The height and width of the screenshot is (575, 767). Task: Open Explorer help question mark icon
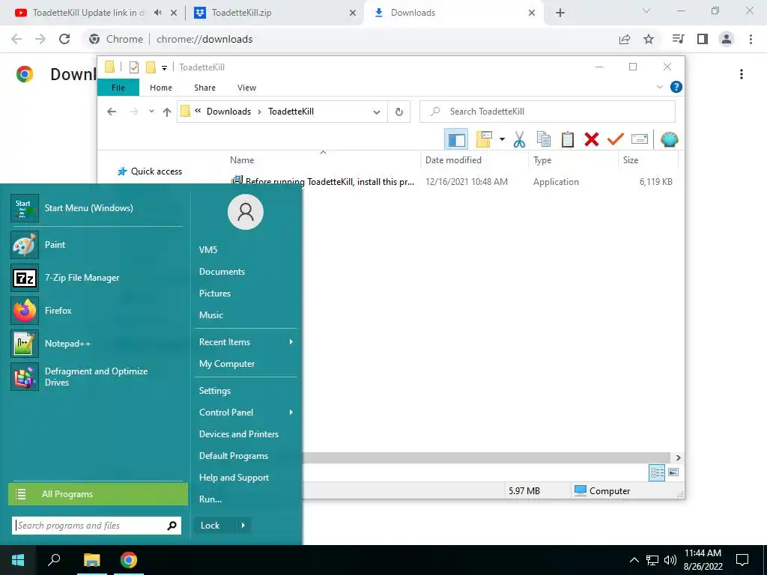pos(676,87)
